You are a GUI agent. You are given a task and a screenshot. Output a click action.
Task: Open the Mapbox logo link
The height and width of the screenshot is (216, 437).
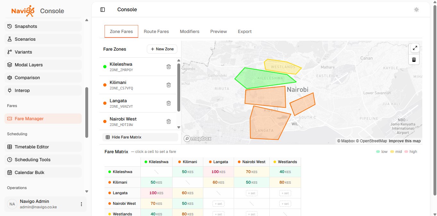tap(197, 138)
